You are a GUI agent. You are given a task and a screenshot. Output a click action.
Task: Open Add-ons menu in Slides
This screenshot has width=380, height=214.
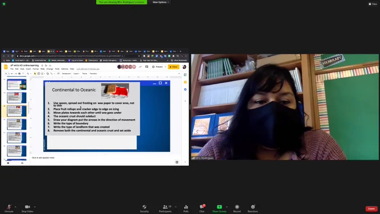click(x=65, y=69)
